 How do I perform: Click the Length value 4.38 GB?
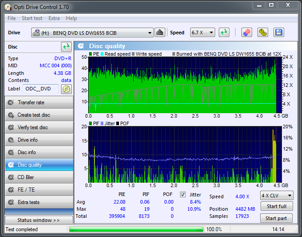(x=62, y=73)
